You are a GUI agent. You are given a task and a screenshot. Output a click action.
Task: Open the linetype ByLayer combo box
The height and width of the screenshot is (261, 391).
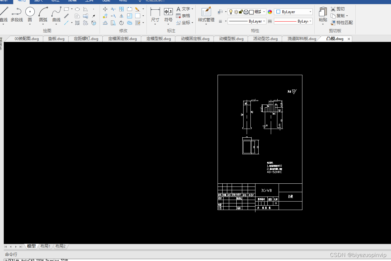click(247, 21)
